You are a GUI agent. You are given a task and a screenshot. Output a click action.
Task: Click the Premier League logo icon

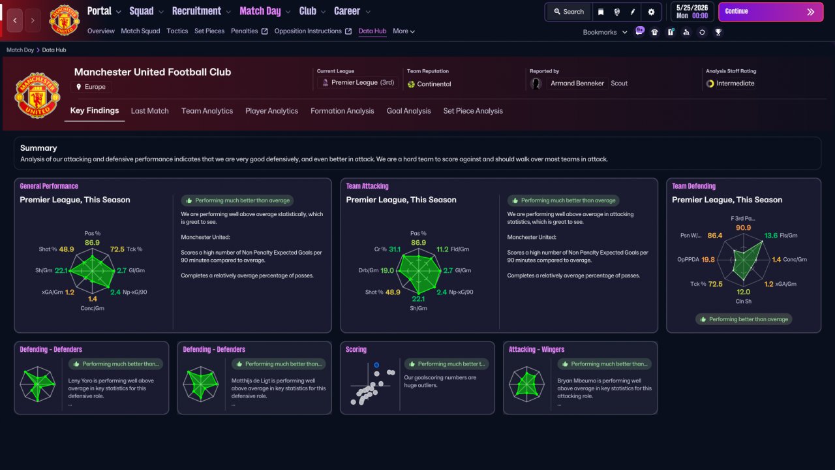324,83
